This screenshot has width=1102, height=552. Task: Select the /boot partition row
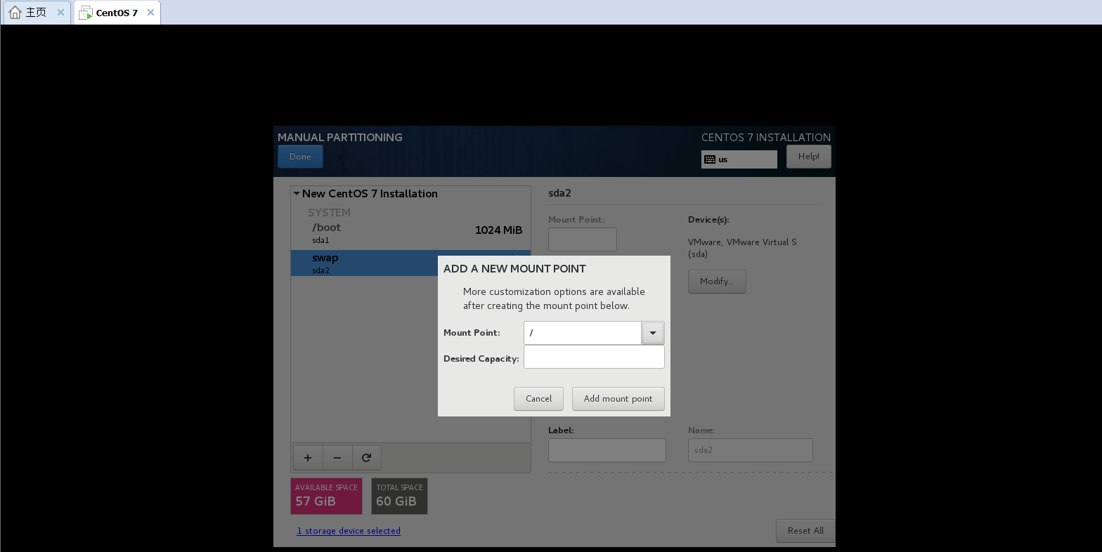(410, 233)
